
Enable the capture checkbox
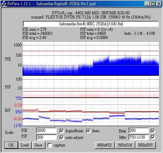pos(50,145)
